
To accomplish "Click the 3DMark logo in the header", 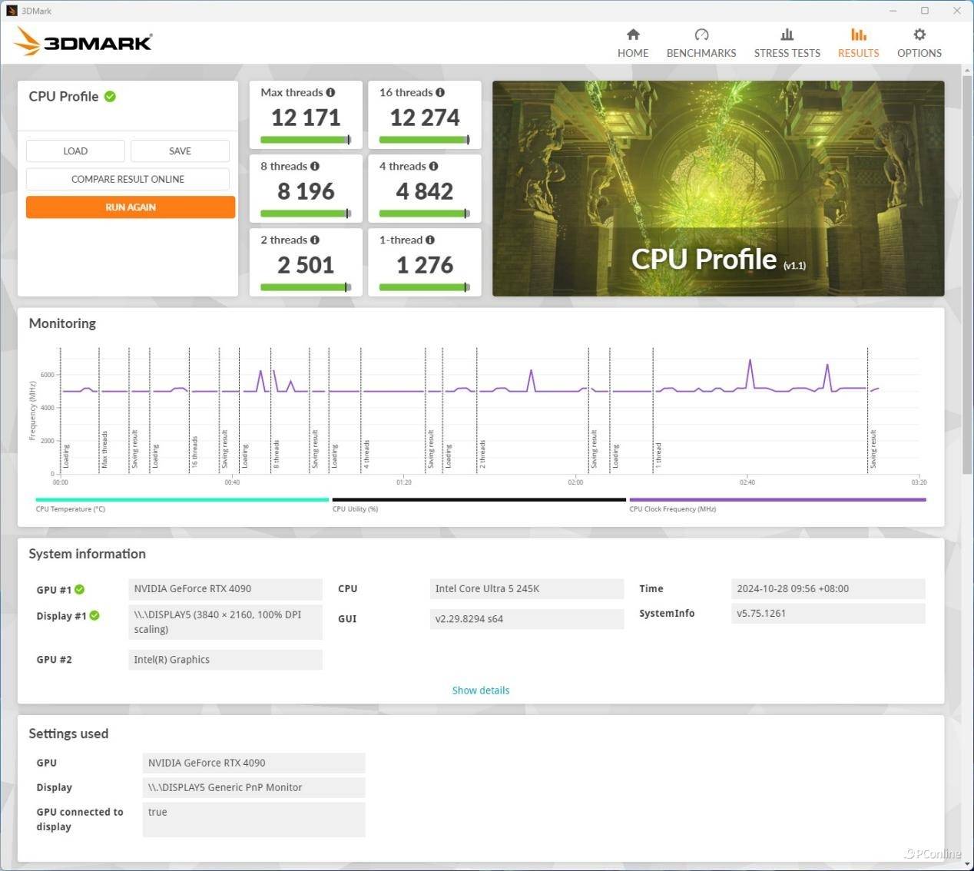I will pyautogui.click(x=84, y=42).
